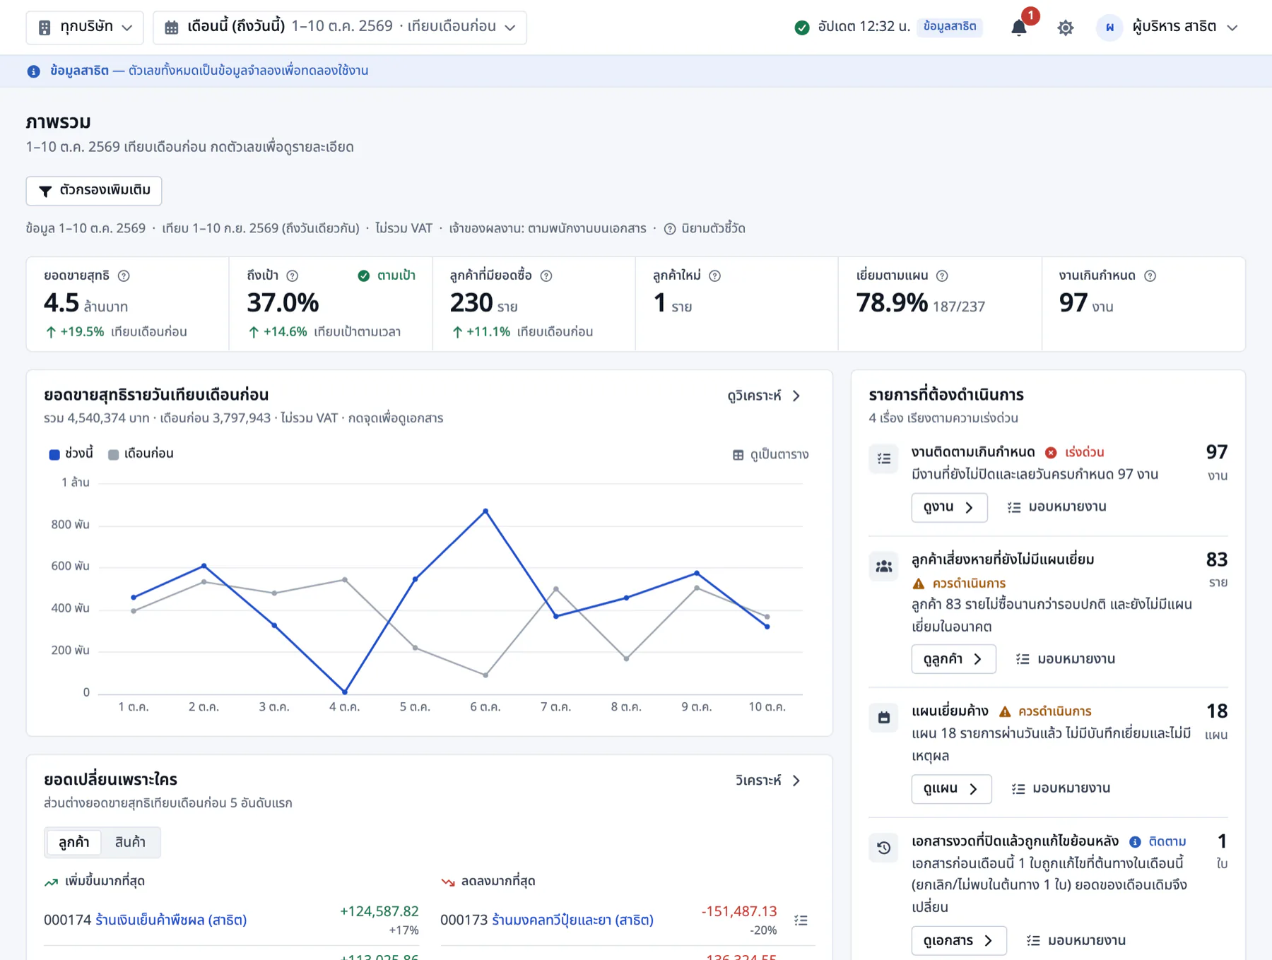Screen dimensions: 1272x960
Task: Click the history icon for เอกสารงวดที่ปิดแล้ว
Action: (x=884, y=848)
